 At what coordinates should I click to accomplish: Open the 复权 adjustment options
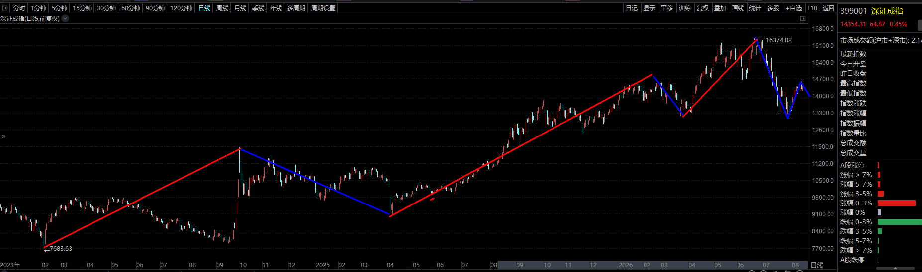tap(702, 8)
